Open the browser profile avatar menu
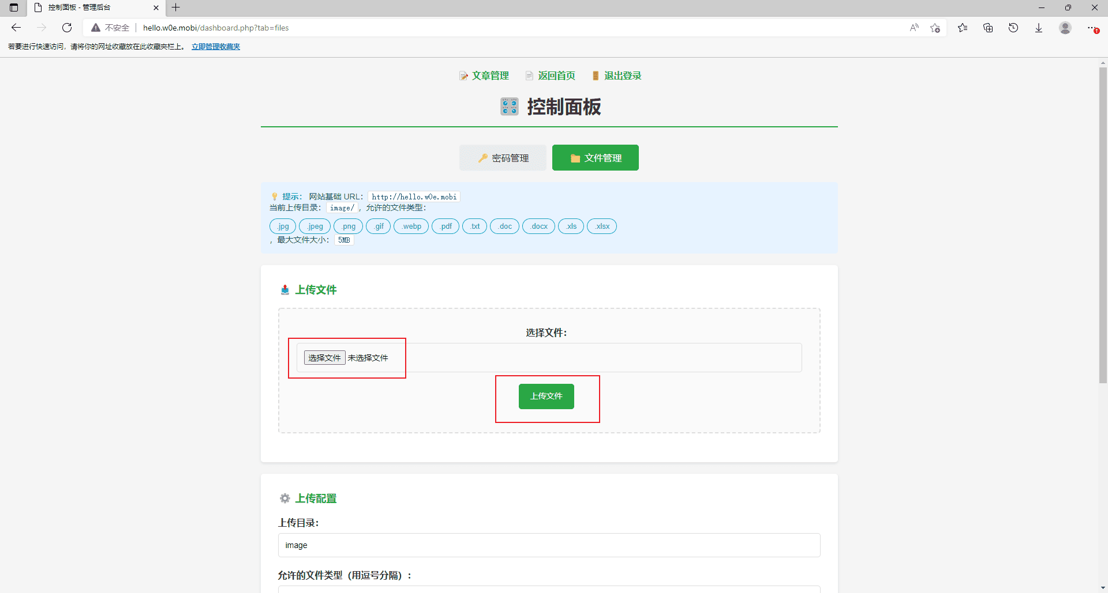This screenshot has height=593, width=1108. (1065, 27)
